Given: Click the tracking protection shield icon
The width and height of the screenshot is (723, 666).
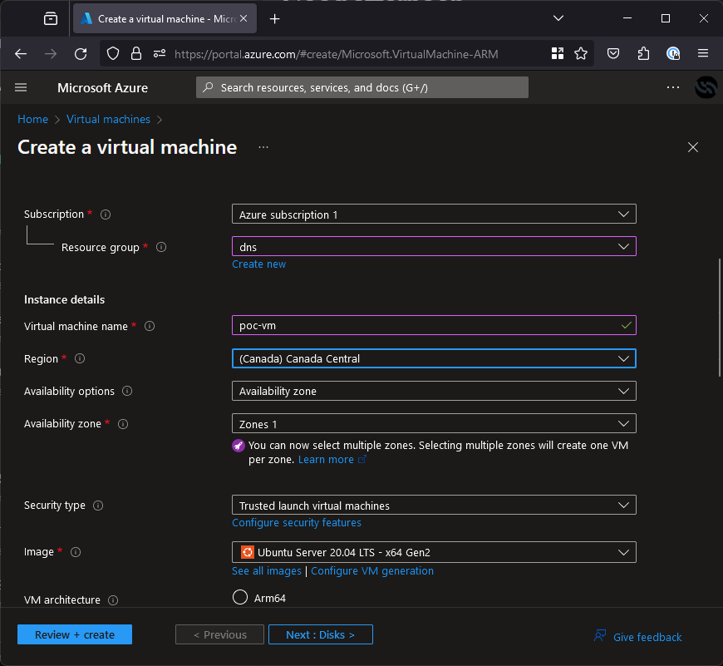Looking at the screenshot, I should coord(113,54).
